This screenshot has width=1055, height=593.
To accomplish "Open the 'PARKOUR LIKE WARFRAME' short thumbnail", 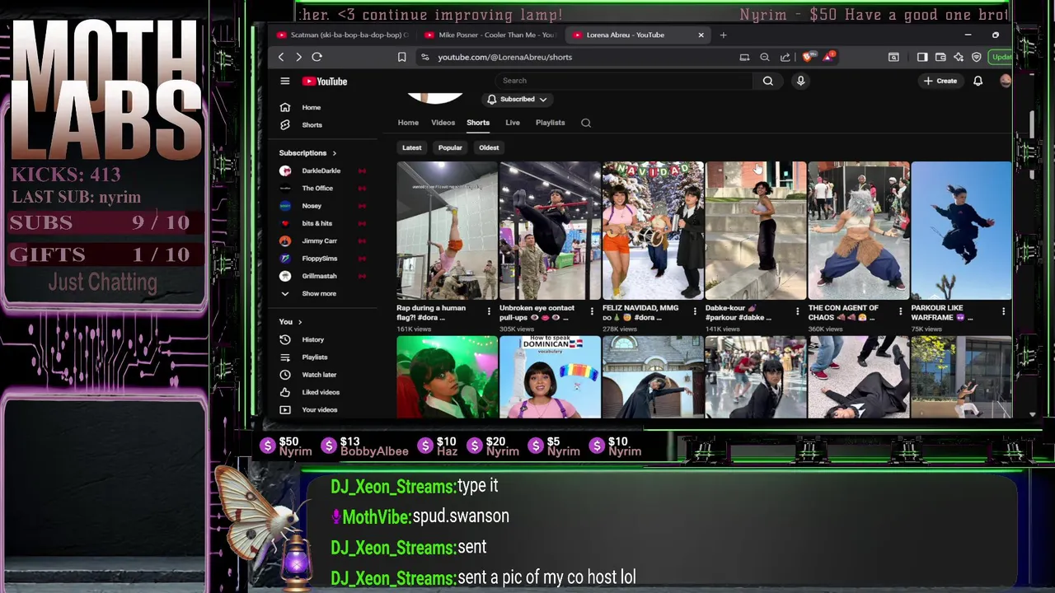I will pos(961,231).
